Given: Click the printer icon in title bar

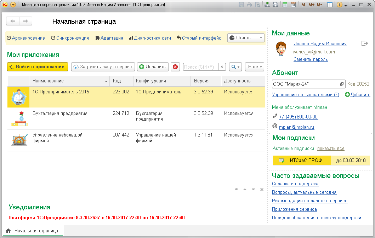Looking at the screenshot, I should click(249, 5).
